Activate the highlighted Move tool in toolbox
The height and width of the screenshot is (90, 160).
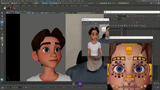point(2,22)
